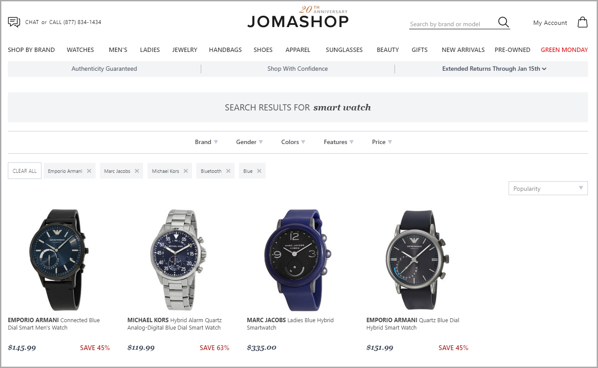The image size is (598, 368).
Task: Expand Extended Returns Through Jan 15th
Action: 494,69
